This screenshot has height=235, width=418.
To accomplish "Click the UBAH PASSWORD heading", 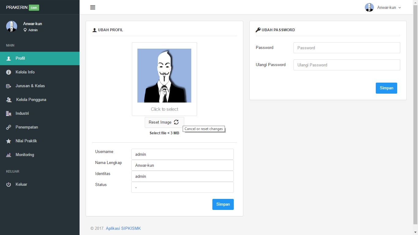I will coord(278,30).
